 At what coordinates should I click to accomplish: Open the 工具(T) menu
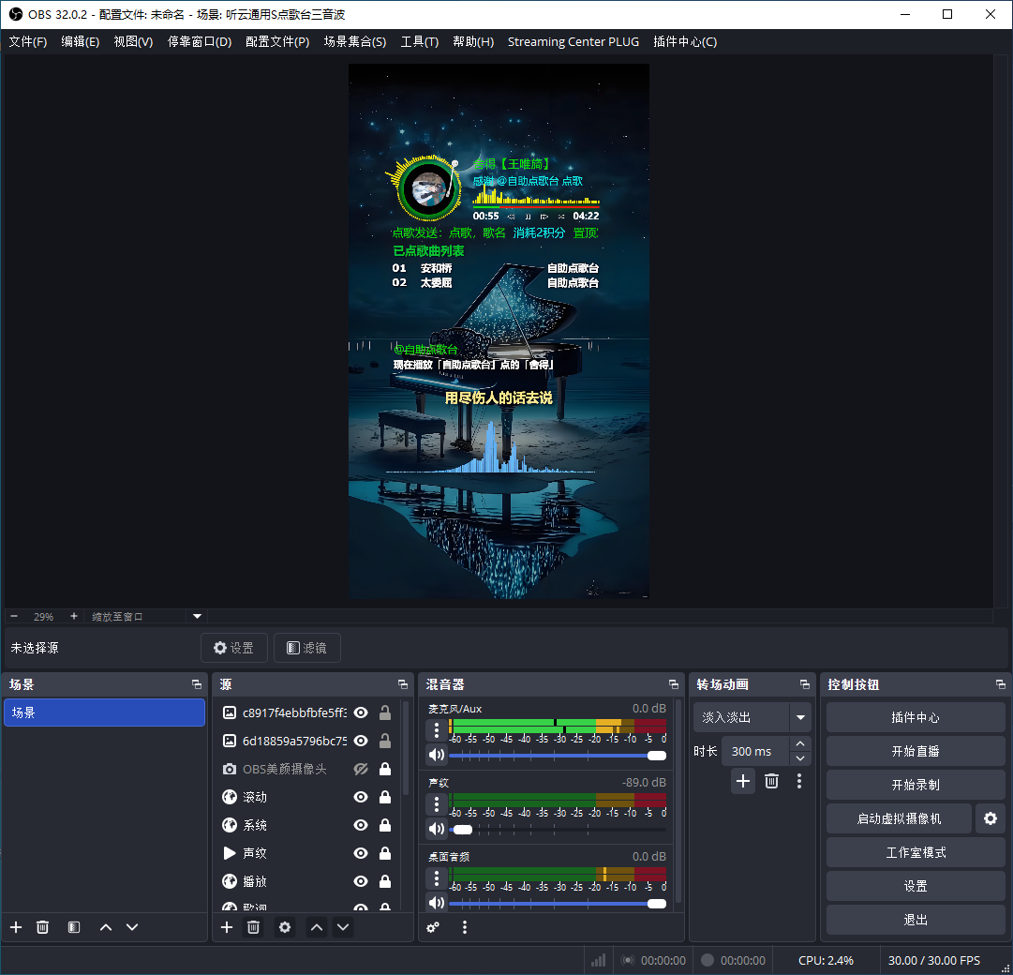pos(419,41)
